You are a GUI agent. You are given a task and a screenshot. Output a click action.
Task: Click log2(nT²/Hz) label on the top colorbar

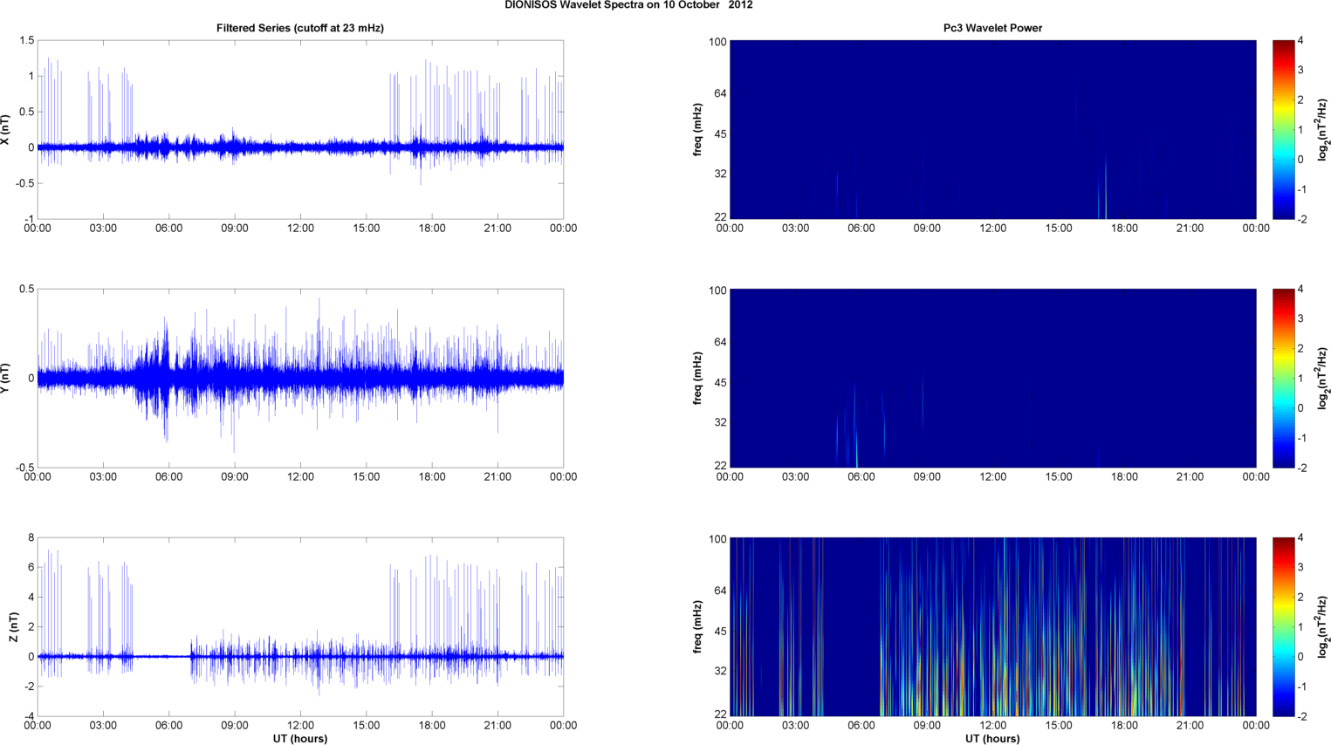pos(1324,130)
